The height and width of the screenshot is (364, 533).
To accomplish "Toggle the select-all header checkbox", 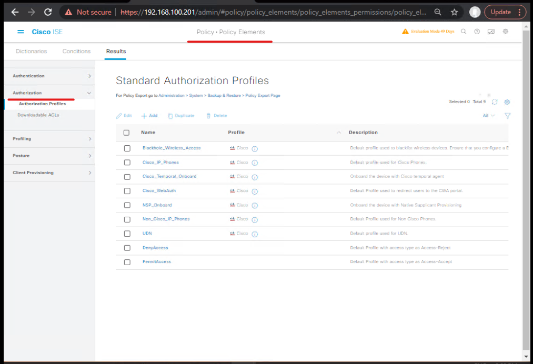I will point(126,133).
